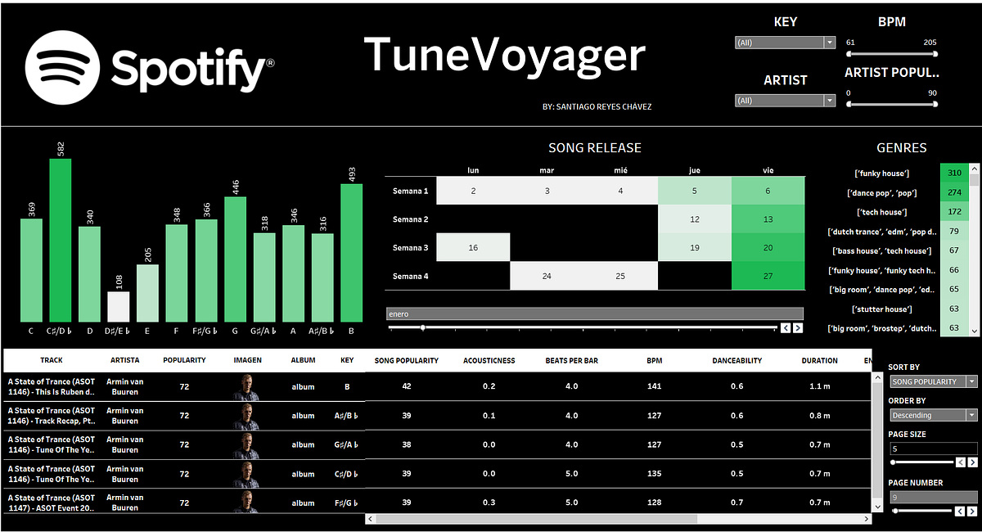Click the ARTIST POPULARITY slider handle

[x=849, y=104]
